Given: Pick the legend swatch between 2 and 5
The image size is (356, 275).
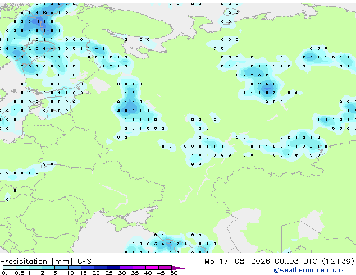Looking at the screenshot, I should coord(48,268).
